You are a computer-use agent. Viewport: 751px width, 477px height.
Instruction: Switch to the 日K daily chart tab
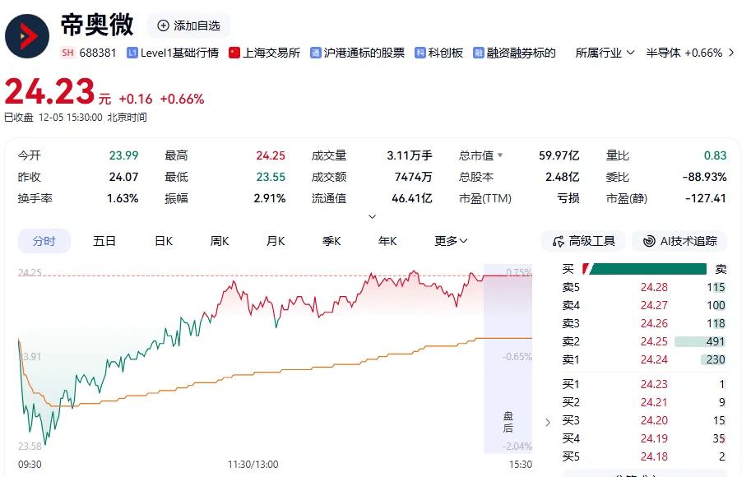coord(161,240)
